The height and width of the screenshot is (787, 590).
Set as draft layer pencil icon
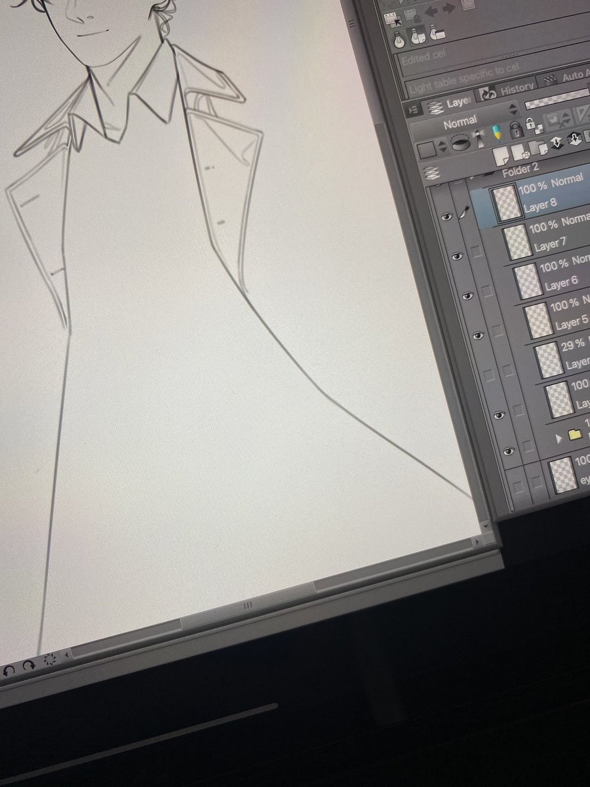498,133
